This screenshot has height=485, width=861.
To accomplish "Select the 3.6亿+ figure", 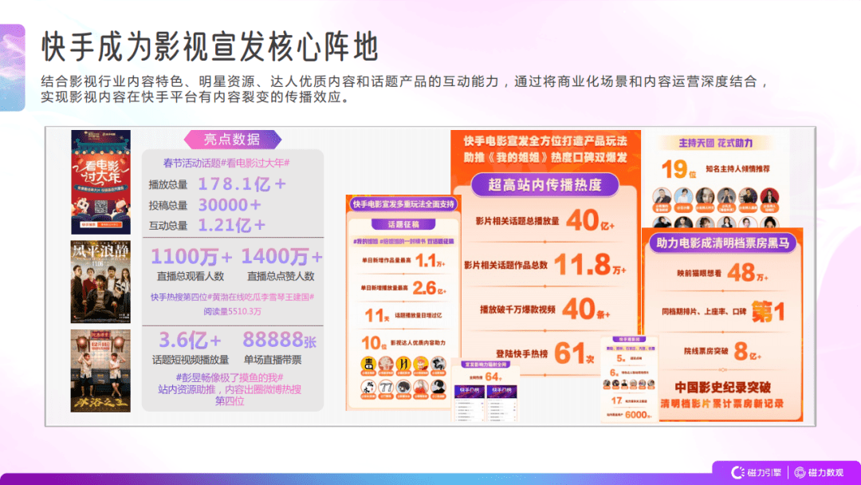I will pyautogui.click(x=190, y=341).
